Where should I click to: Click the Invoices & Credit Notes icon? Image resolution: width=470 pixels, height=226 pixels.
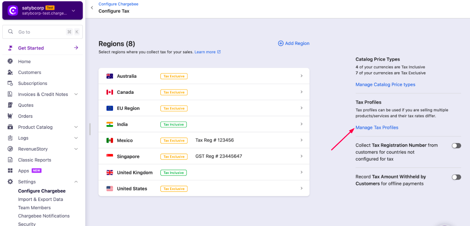[x=10, y=94]
